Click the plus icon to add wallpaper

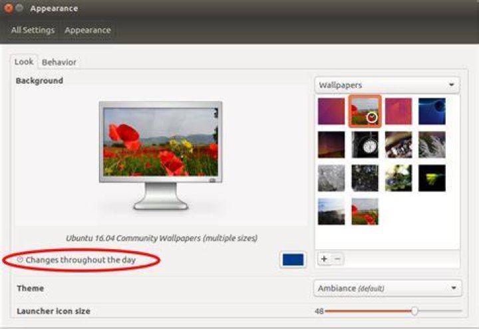324,259
